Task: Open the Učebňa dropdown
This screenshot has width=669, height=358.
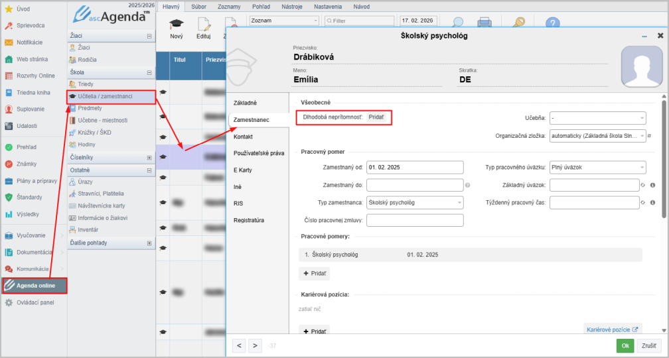Action: point(597,118)
